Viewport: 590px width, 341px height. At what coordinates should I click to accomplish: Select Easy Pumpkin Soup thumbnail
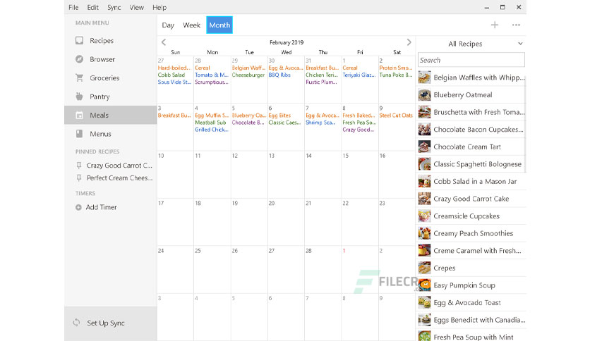pos(424,285)
